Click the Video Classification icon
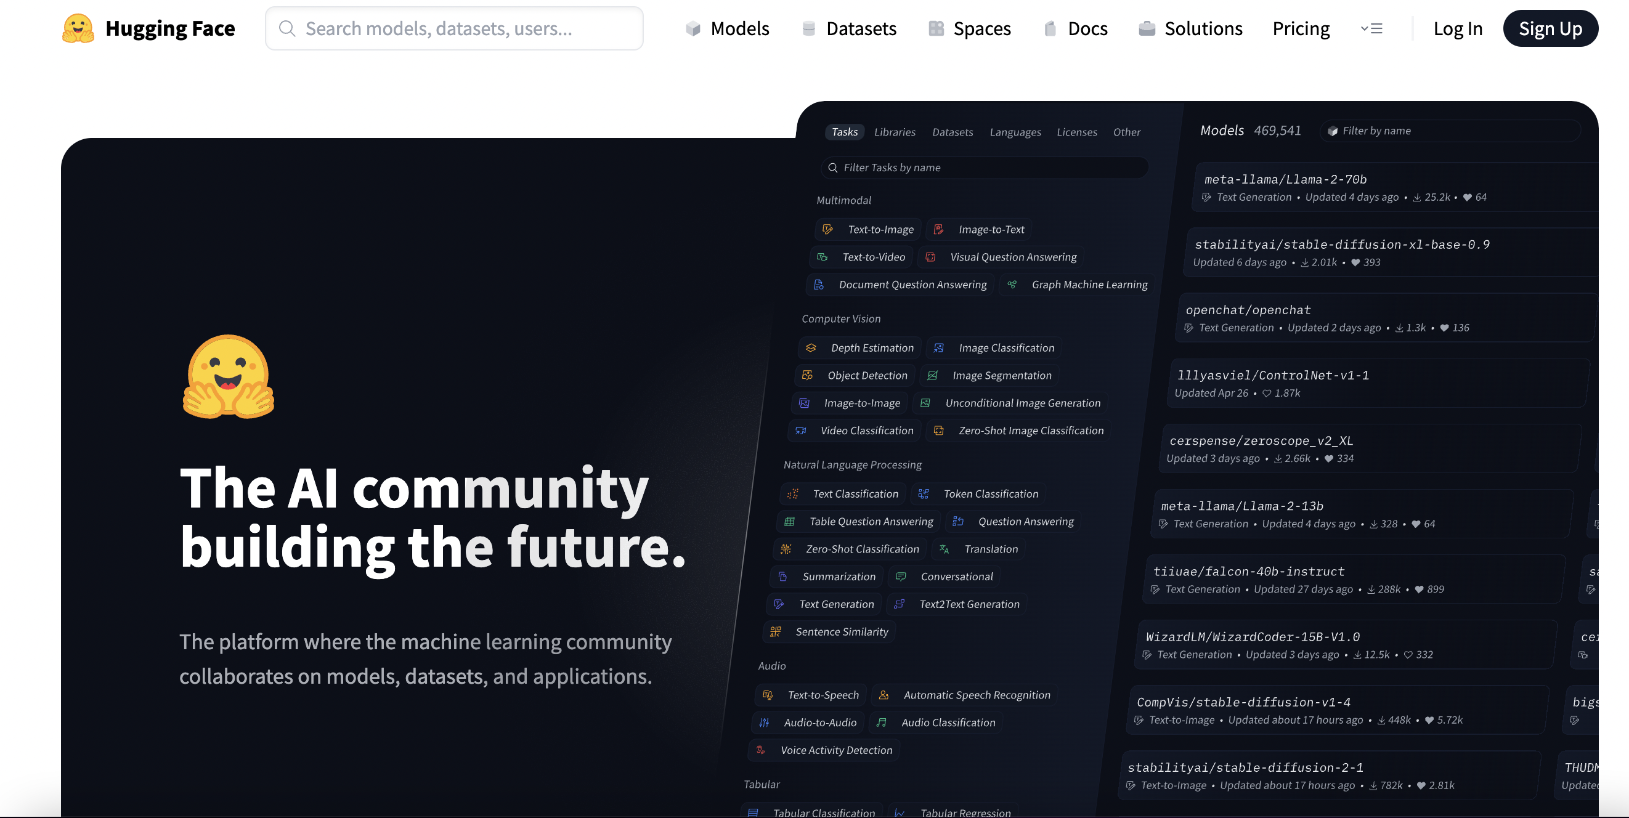This screenshot has height=818, width=1629. pos(800,431)
